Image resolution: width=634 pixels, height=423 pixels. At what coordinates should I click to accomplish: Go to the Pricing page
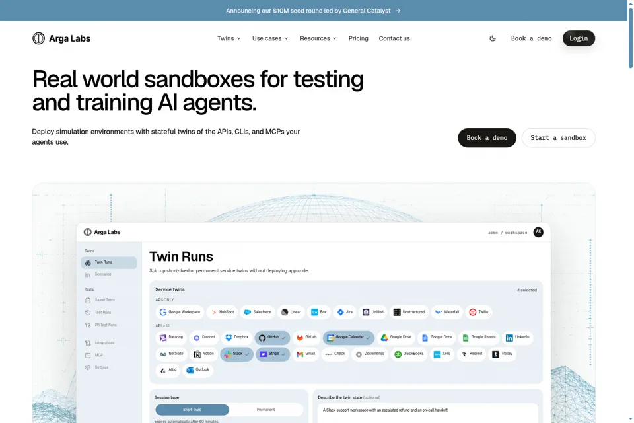[358, 38]
